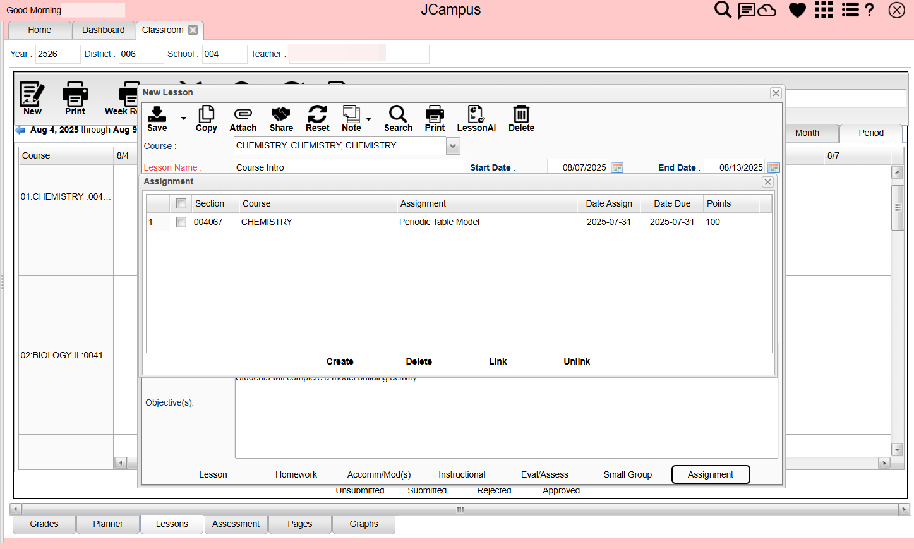Image resolution: width=914 pixels, height=549 pixels.
Task: Click the vertical scrollbar down arrow
Action: tap(898, 450)
